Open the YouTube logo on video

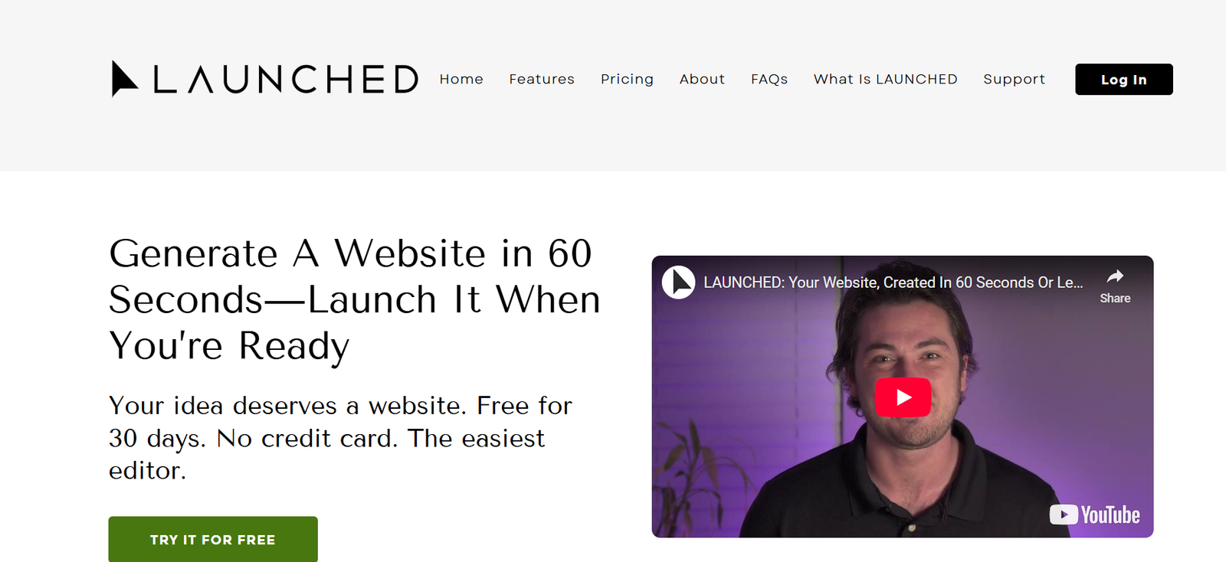click(x=1094, y=515)
